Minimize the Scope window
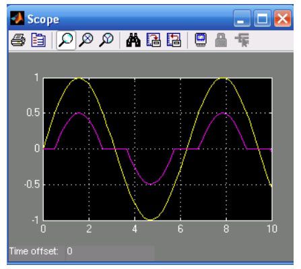The height and width of the screenshot is (269, 301). (242, 18)
